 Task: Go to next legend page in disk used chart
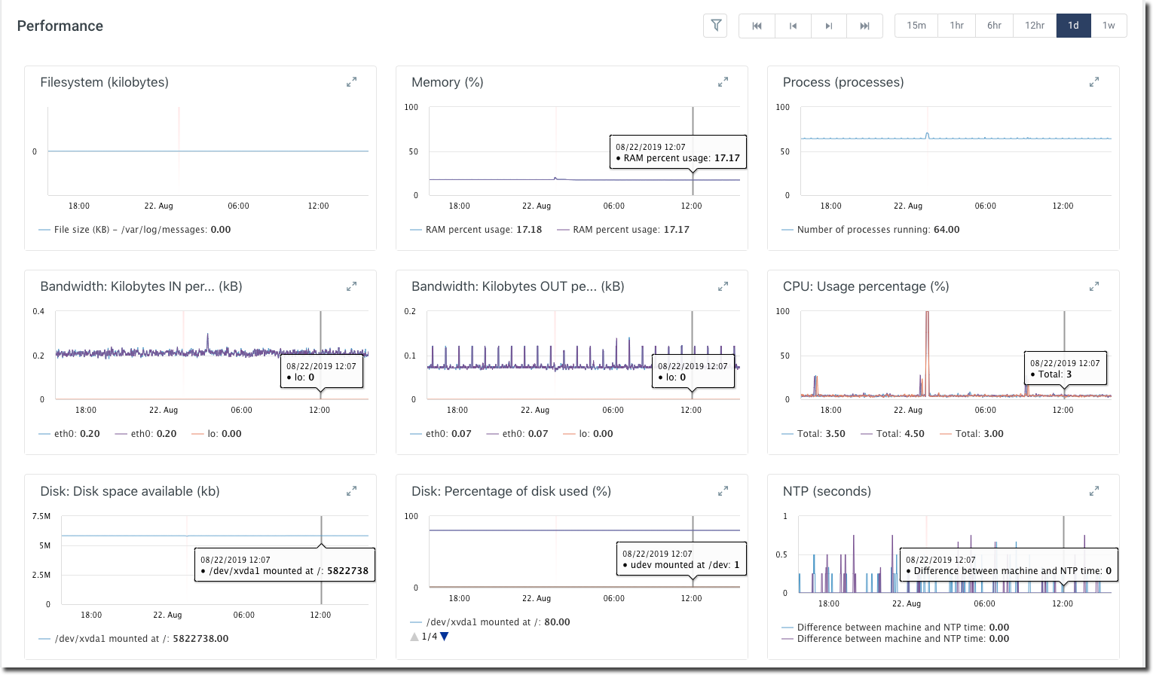[x=445, y=637]
